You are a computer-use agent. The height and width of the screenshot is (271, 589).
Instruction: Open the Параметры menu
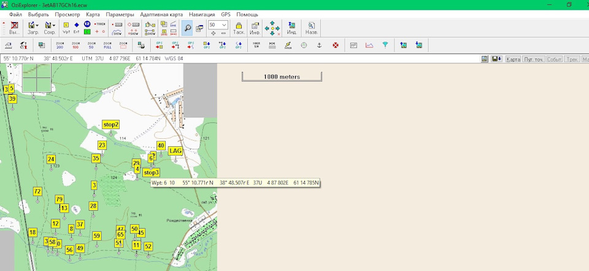coord(120,15)
